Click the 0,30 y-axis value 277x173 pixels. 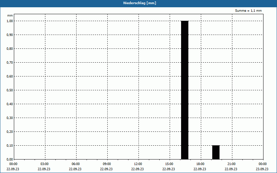click(10, 118)
